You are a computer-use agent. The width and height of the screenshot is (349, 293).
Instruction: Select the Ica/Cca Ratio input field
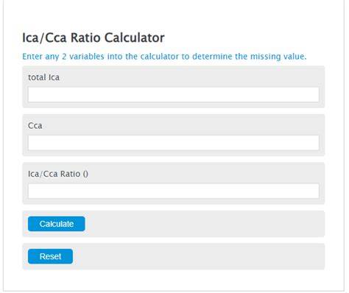click(174, 191)
